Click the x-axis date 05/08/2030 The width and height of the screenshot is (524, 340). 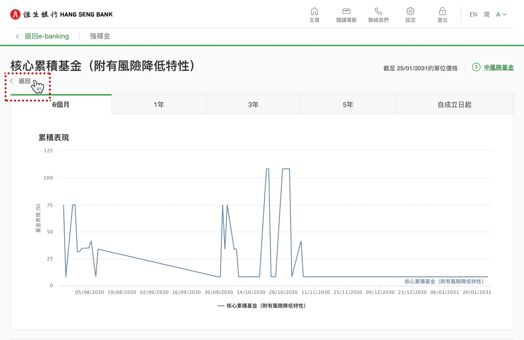coord(90,292)
